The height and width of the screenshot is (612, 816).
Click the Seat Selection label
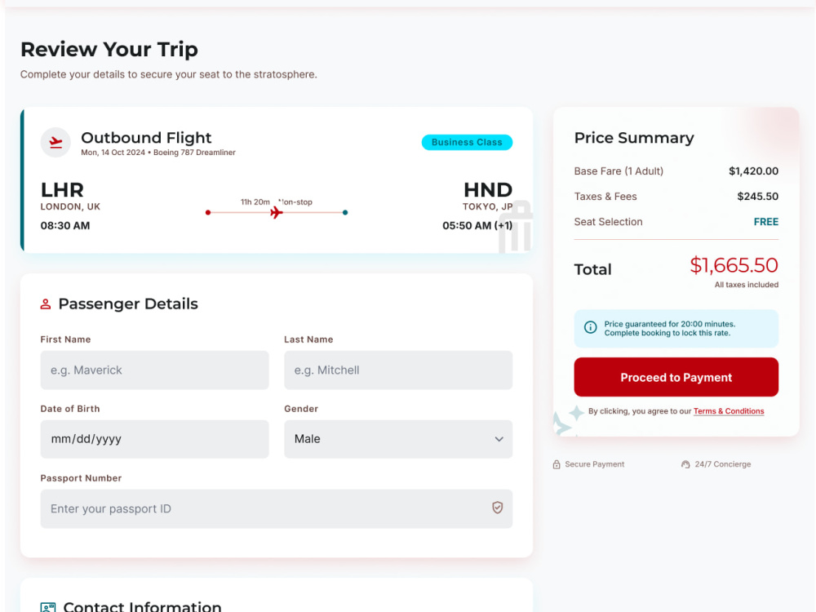609,222
